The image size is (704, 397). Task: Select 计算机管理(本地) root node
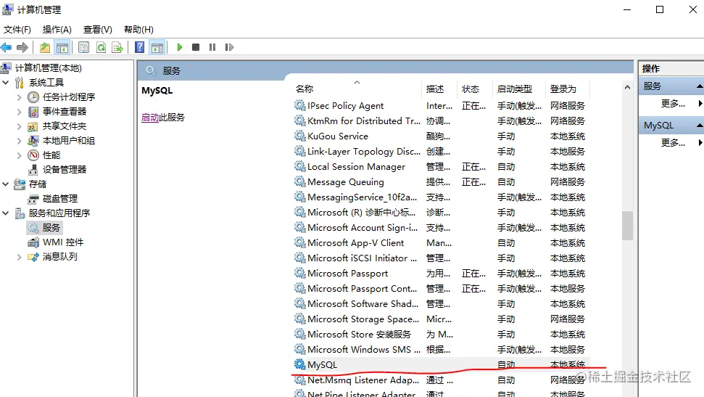click(48, 68)
